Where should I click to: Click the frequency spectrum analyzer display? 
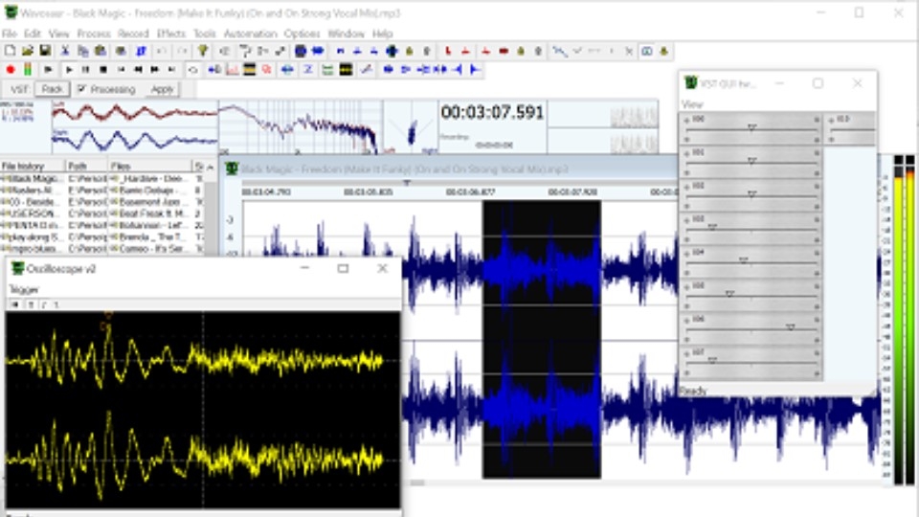(x=301, y=127)
